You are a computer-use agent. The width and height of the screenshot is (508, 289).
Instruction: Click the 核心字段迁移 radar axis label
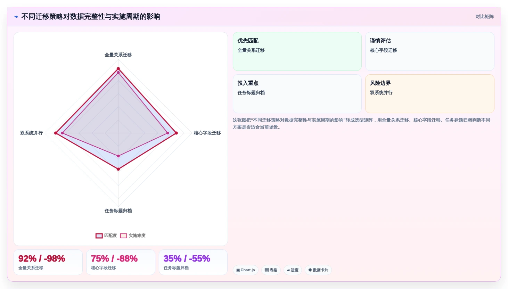tap(207, 133)
